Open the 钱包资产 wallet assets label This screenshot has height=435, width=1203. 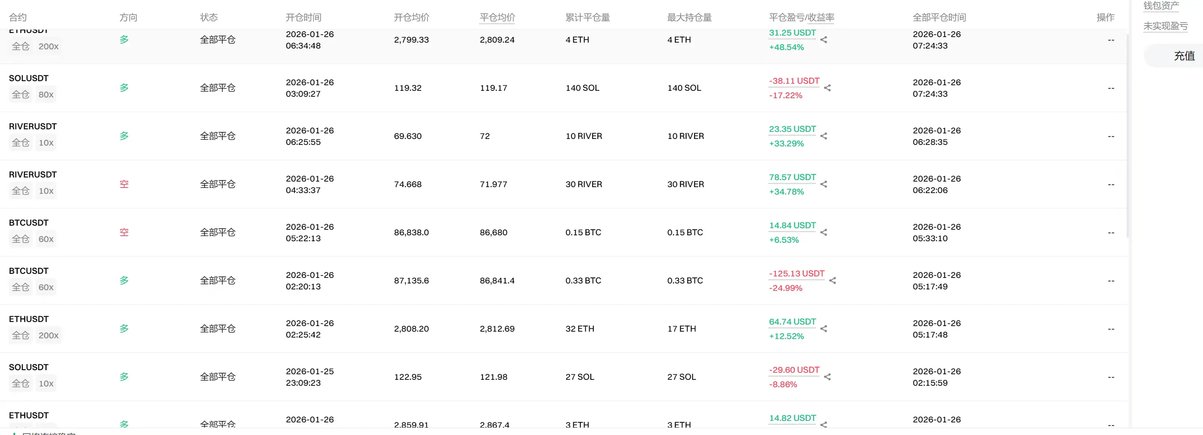coord(1161,6)
